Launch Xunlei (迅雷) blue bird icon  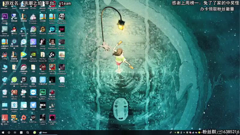click(x=33, y=106)
